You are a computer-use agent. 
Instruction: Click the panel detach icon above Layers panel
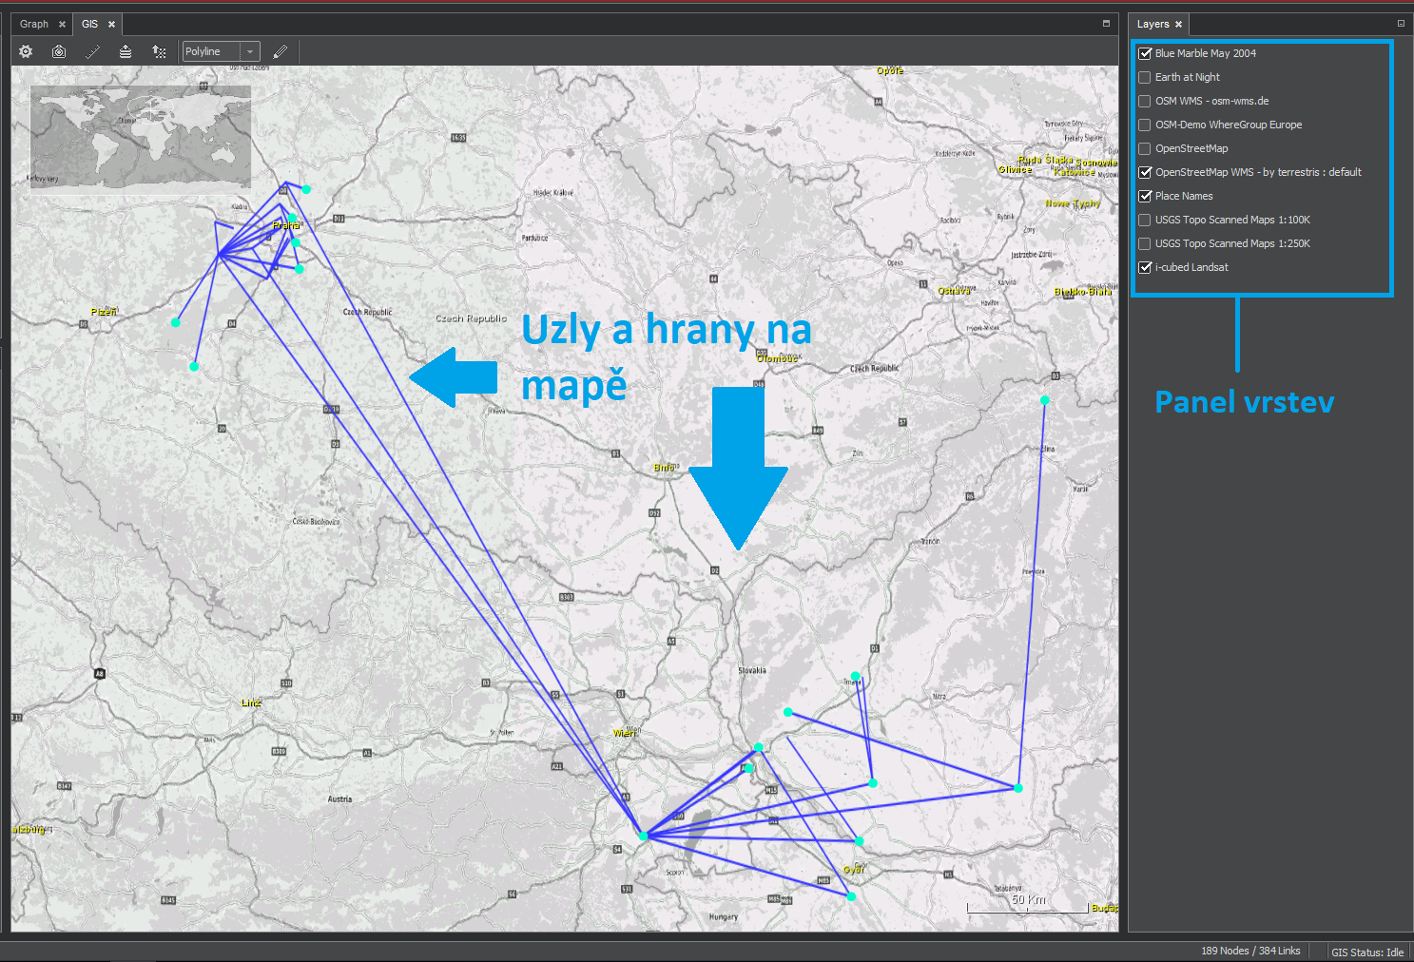click(1400, 23)
